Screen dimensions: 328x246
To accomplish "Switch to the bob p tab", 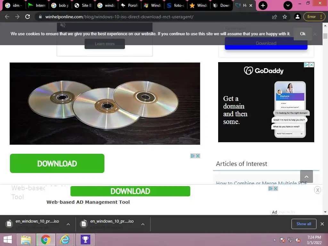I will 60,5.
